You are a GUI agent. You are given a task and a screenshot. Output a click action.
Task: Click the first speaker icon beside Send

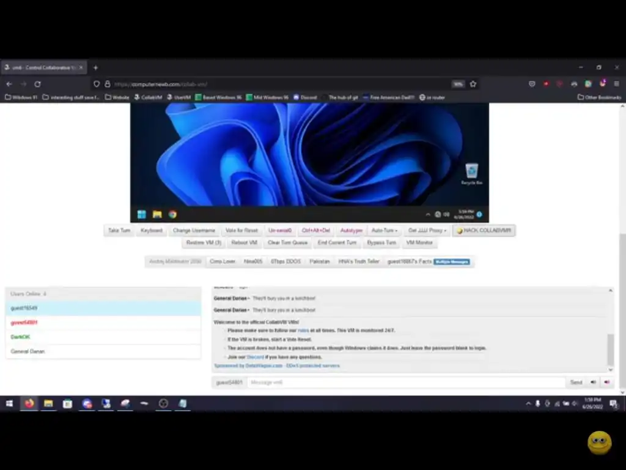click(x=593, y=382)
